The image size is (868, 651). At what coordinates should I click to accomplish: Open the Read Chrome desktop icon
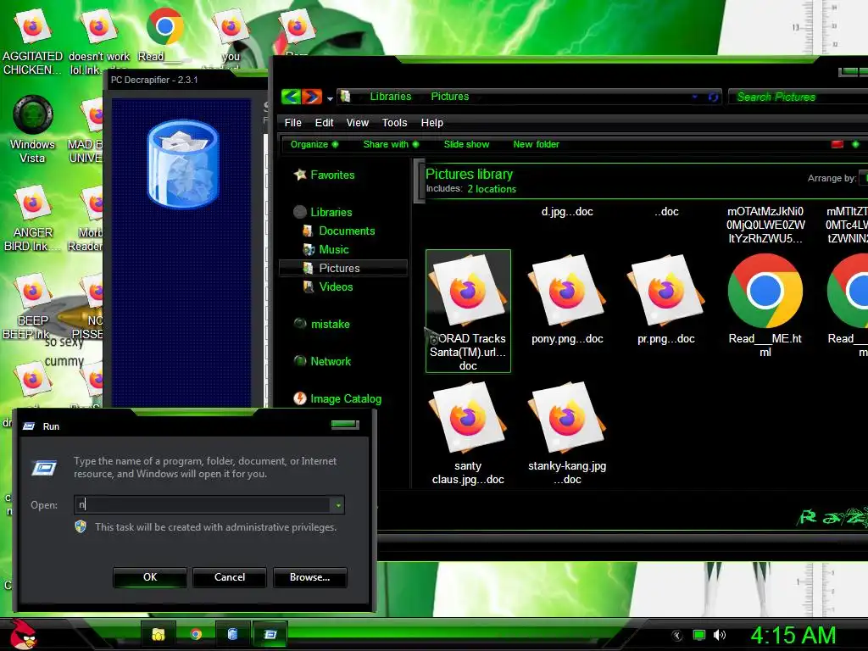[164, 34]
